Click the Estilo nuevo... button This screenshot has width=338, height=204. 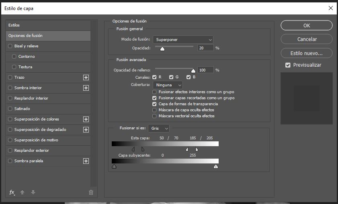pyautogui.click(x=307, y=53)
